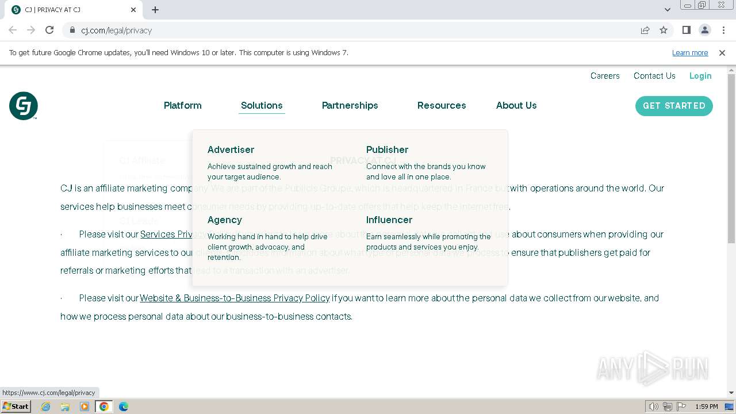
Task: Open the Edge taskbar icon
Action: pos(124,407)
